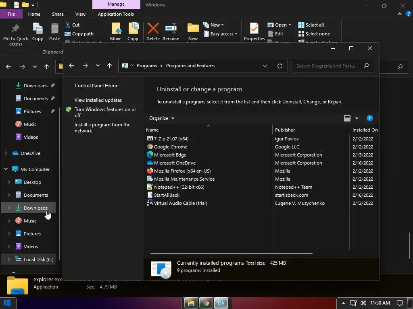
Task: Select Microsoft Edge in the program list
Action: (x=167, y=155)
